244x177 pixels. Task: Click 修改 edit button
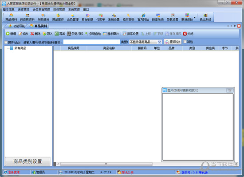24,34
